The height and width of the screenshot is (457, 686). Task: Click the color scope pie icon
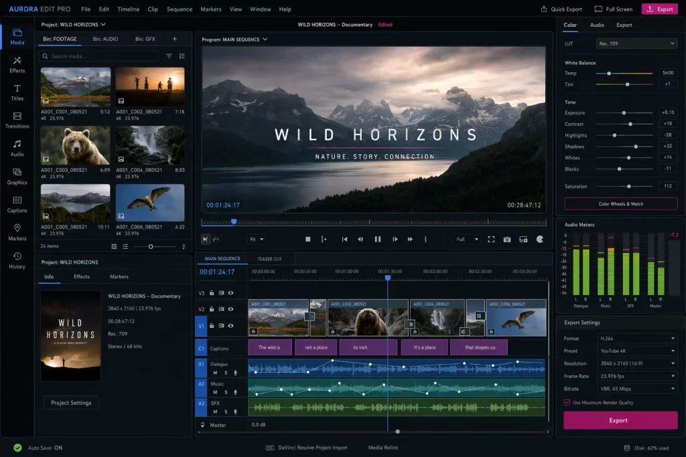click(x=540, y=239)
